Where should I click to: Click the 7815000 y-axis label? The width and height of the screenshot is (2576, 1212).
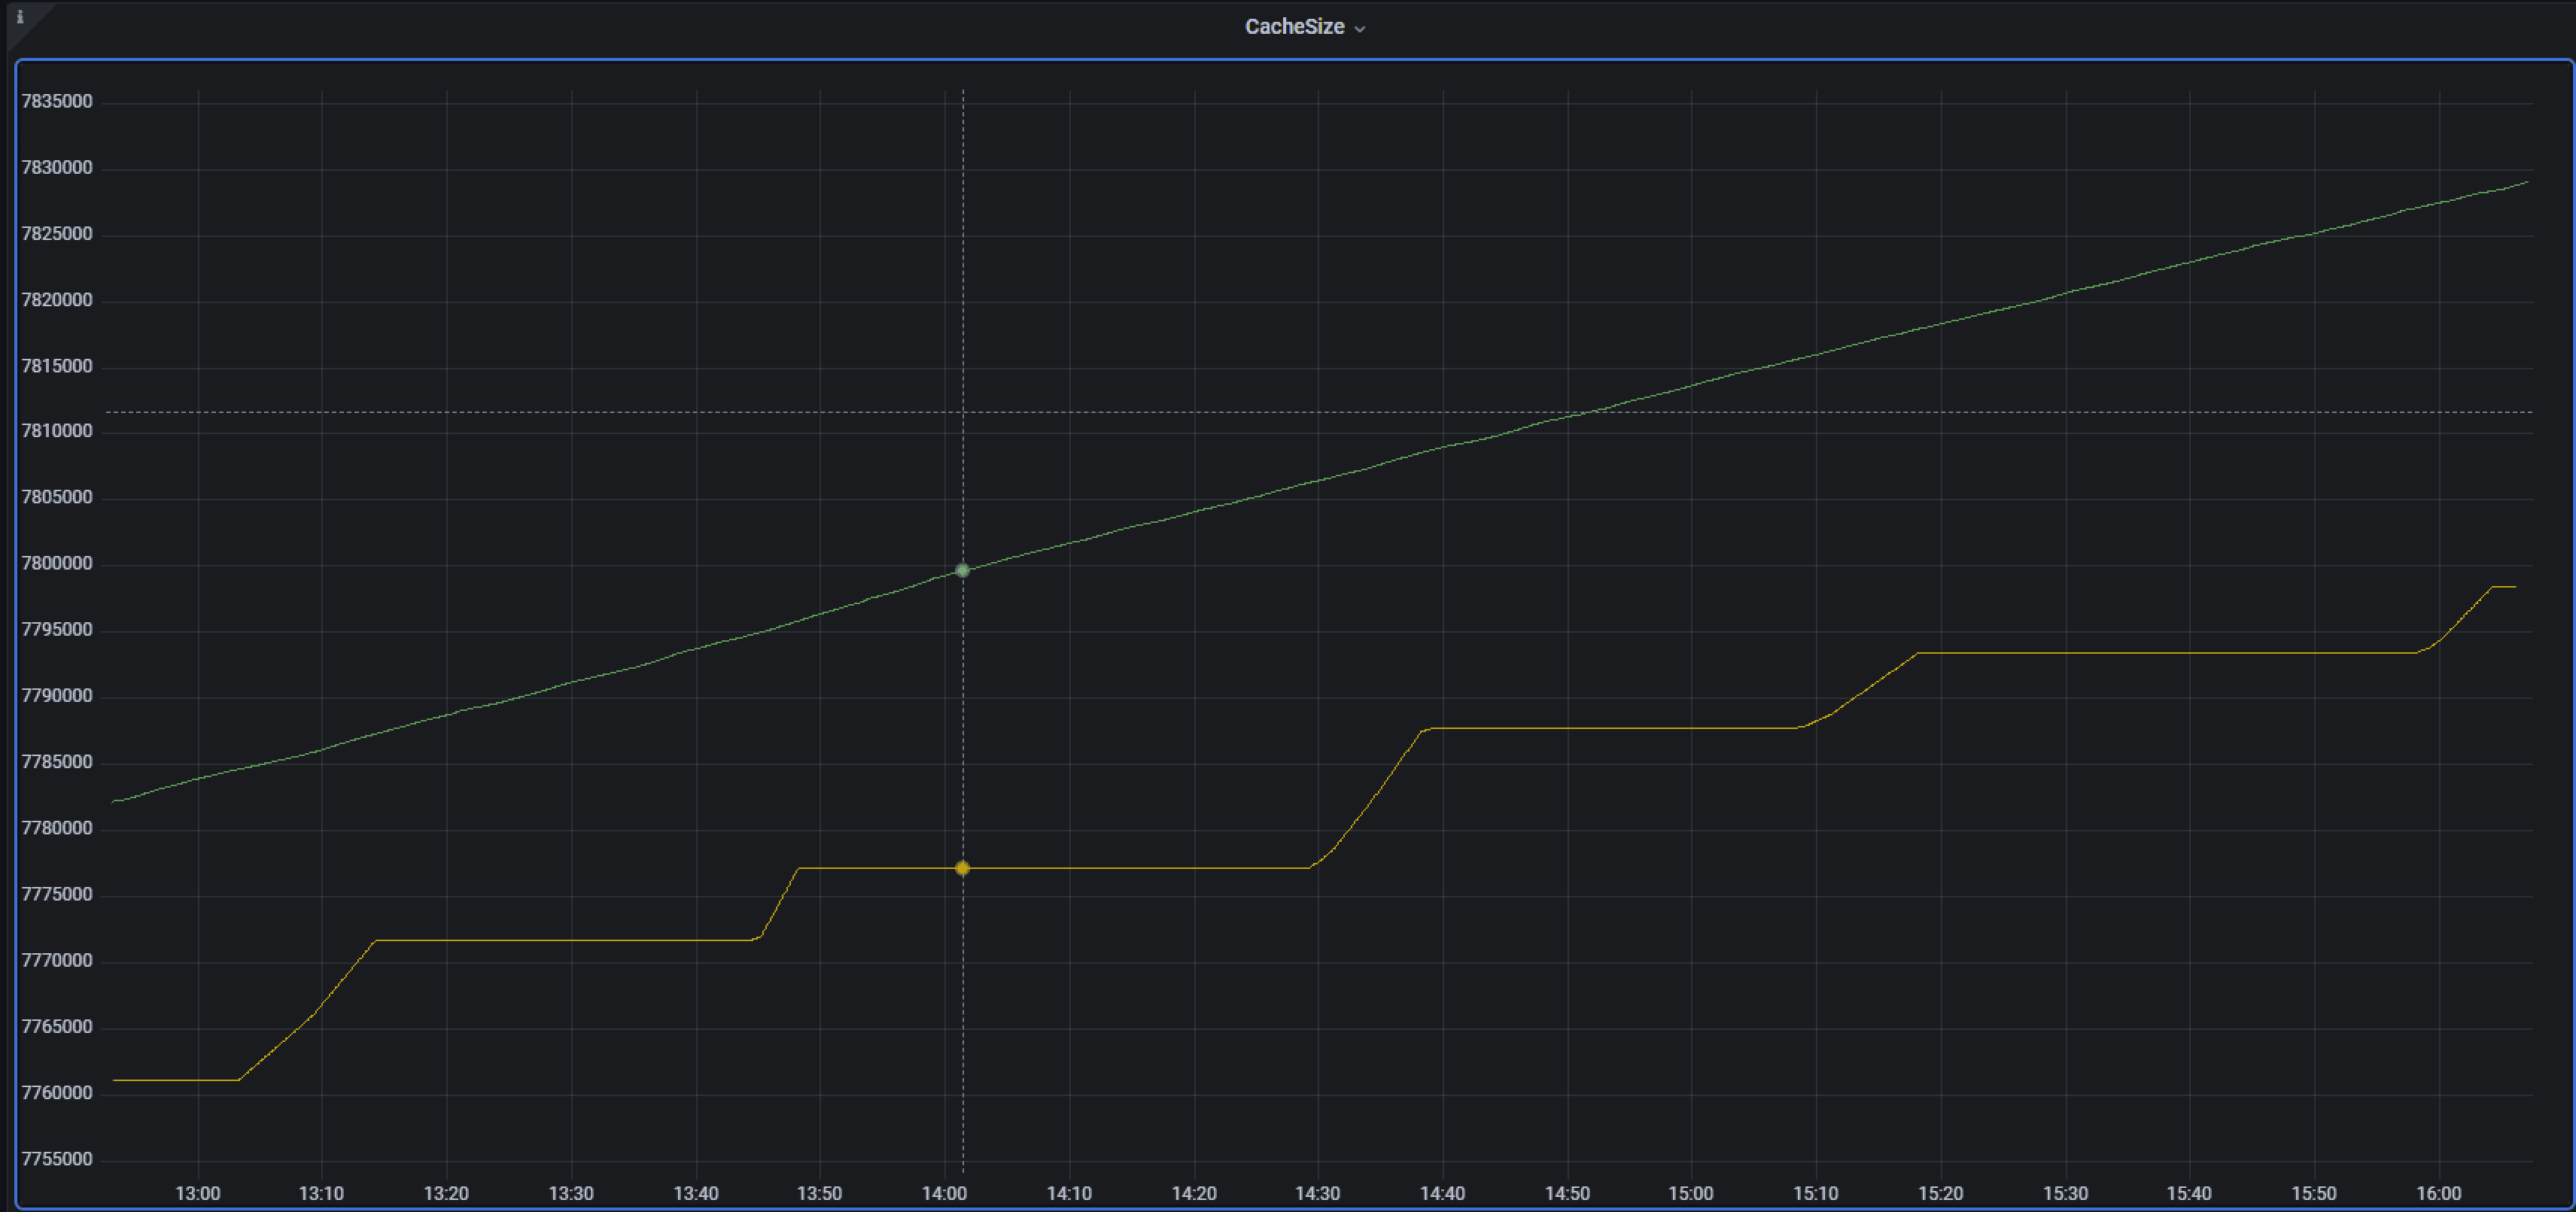click(x=57, y=366)
